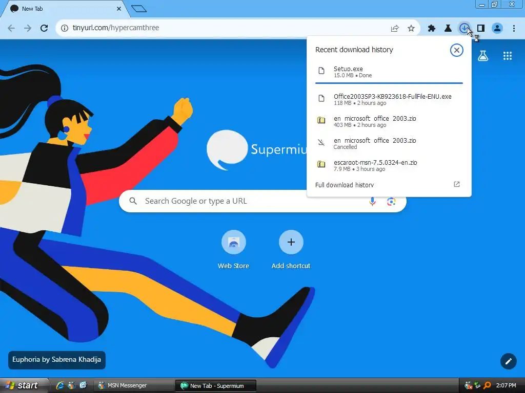Click the orange magnifier tray icon
Screen dimensions: 525x393
coord(487,386)
